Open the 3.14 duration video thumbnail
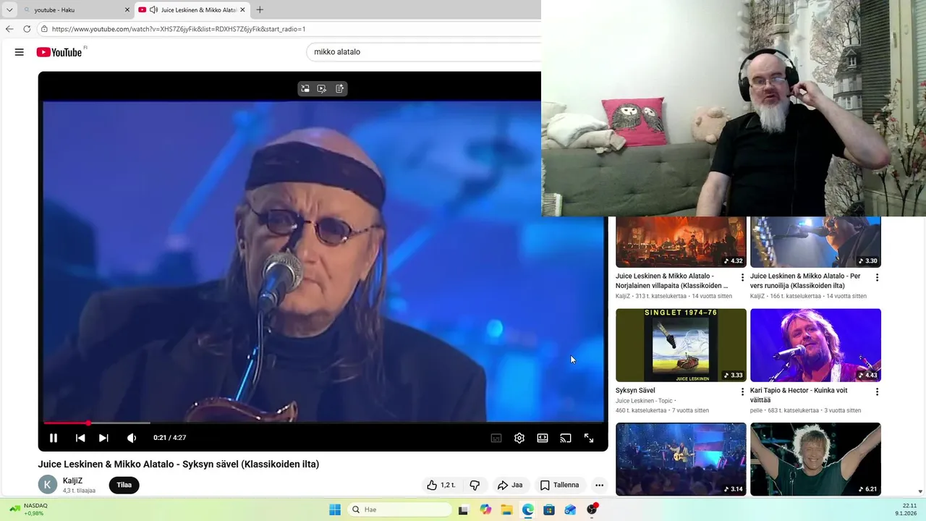Viewport: 926px width, 521px height. pos(681,459)
